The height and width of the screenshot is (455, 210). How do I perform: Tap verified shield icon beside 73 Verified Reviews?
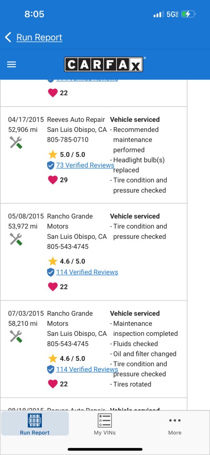51,165
